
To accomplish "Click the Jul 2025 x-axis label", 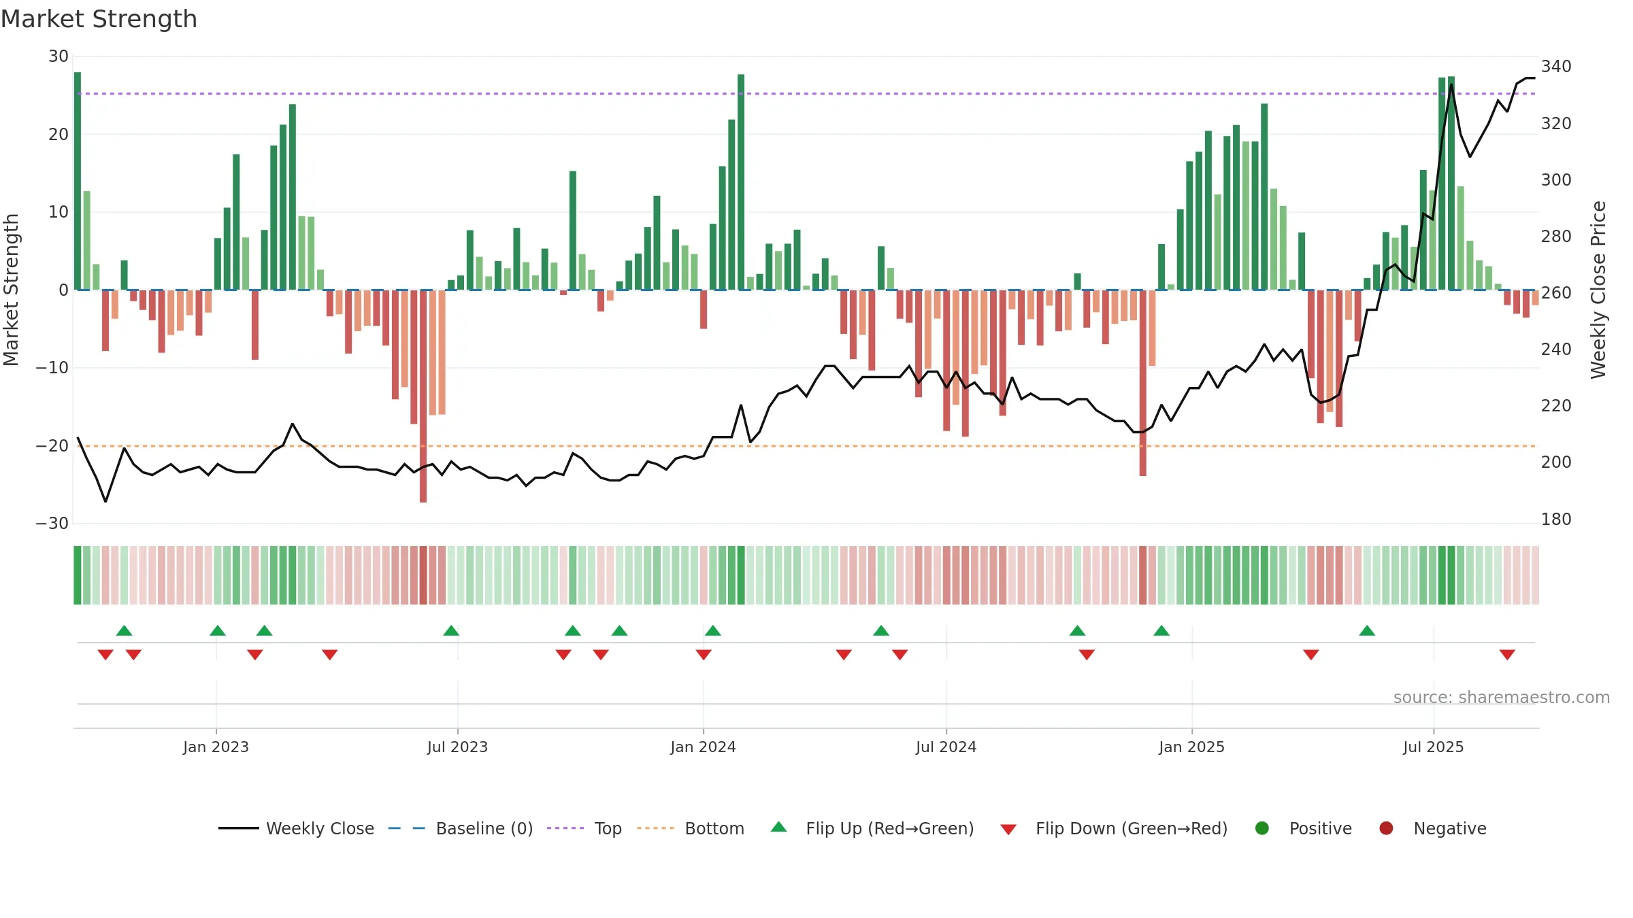I will point(1433,747).
